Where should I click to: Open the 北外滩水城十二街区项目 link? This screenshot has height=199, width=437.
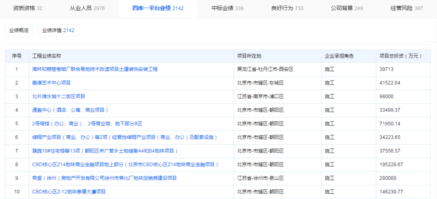(x=59, y=97)
